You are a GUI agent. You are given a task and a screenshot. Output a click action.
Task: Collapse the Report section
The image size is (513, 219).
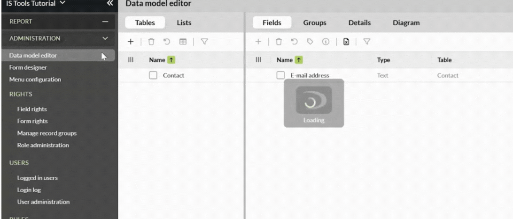tap(105, 22)
